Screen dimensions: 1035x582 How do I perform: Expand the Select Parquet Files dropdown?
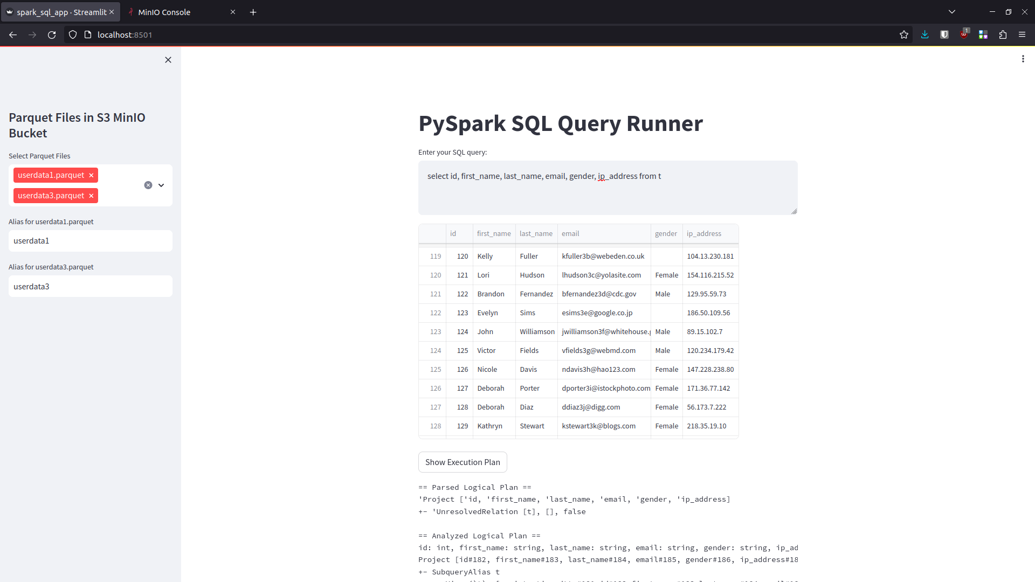(x=161, y=185)
